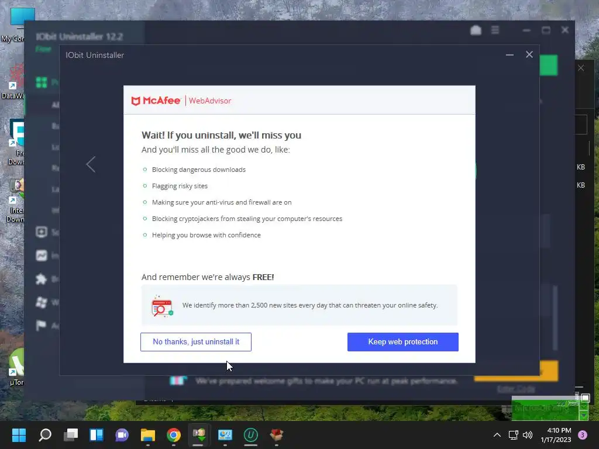Open notification center badge showing 3
The width and height of the screenshot is (599, 449).
click(583, 435)
